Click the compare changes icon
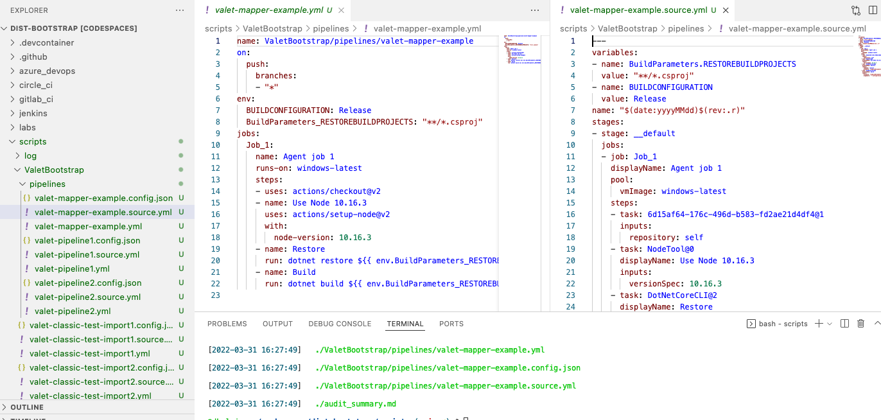 click(856, 10)
